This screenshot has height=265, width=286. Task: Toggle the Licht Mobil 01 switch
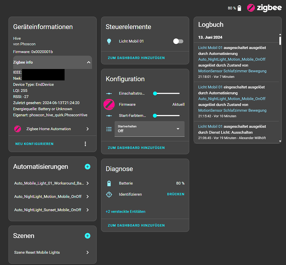point(178,41)
